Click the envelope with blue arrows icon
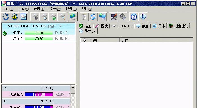Screen dimensions: 197x108 pyautogui.click(x=93, y=17)
